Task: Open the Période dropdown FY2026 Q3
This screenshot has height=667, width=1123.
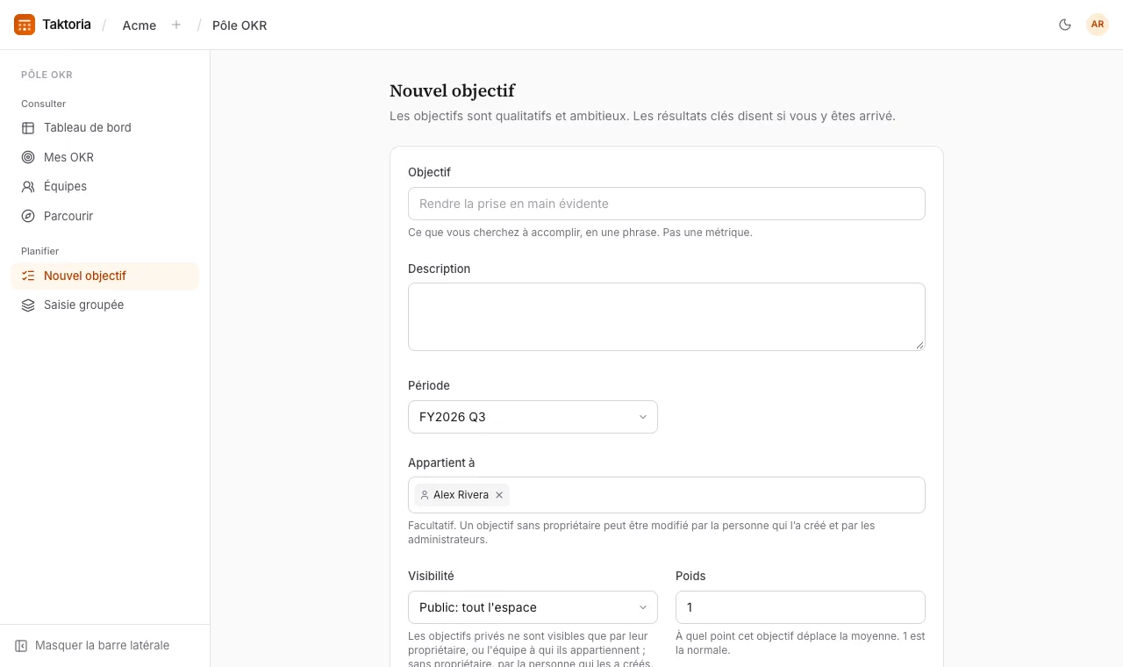Action: tap(533, 417)
